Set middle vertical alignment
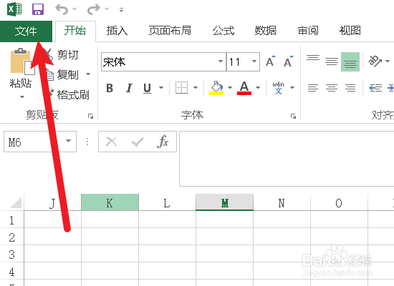Image resolution: width=394 pixels, height=286 pixels. click(x=332, y=61)
